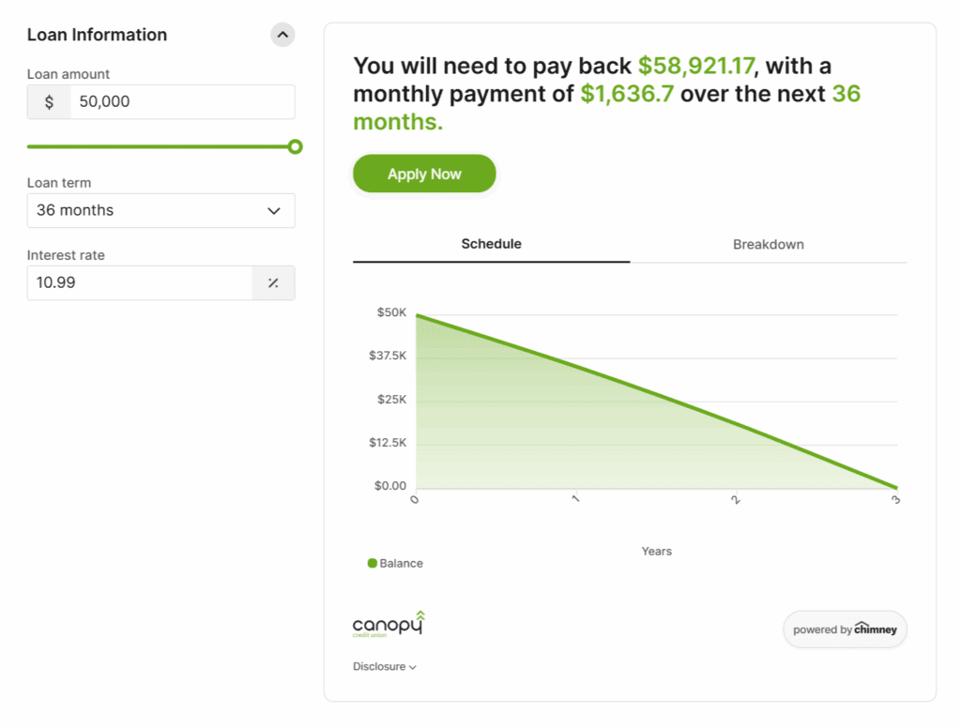Open the Loan term dropdown arrow
The image size is (961, 728).
point(274,211)
